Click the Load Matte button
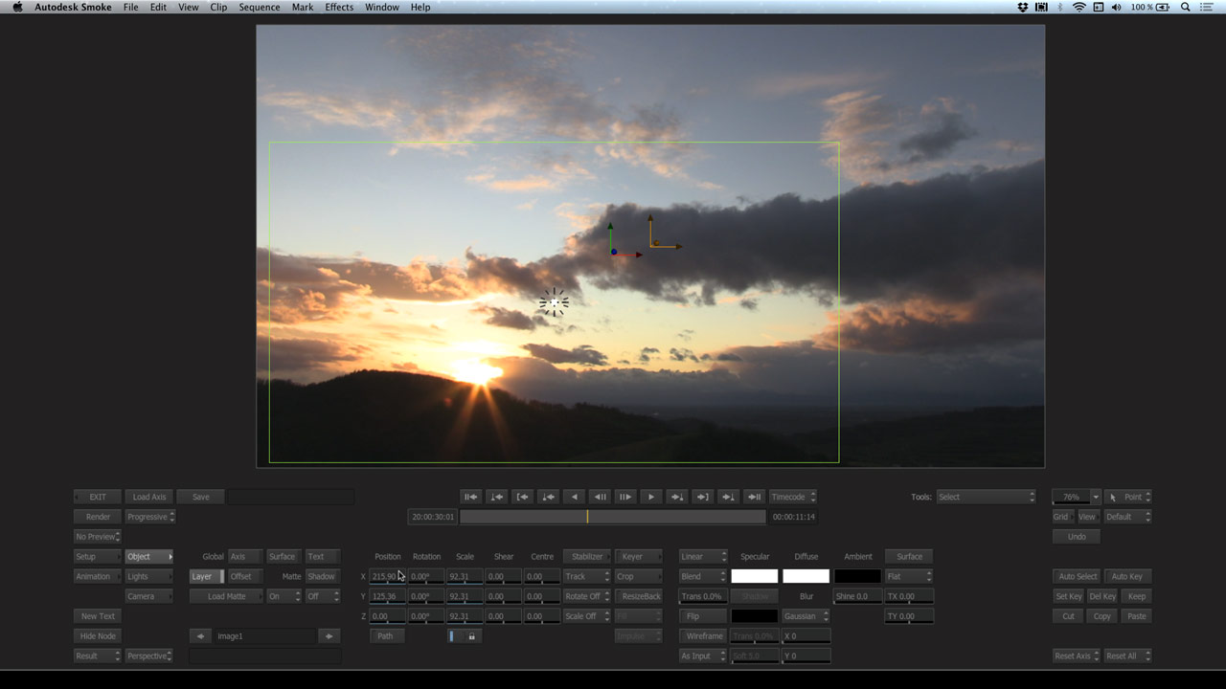1226x689 pixels. (x=226, y=596)
